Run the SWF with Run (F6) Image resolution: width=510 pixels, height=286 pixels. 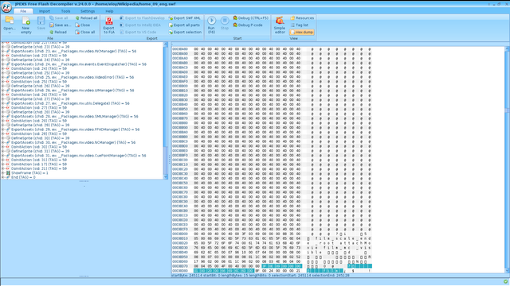211,25
